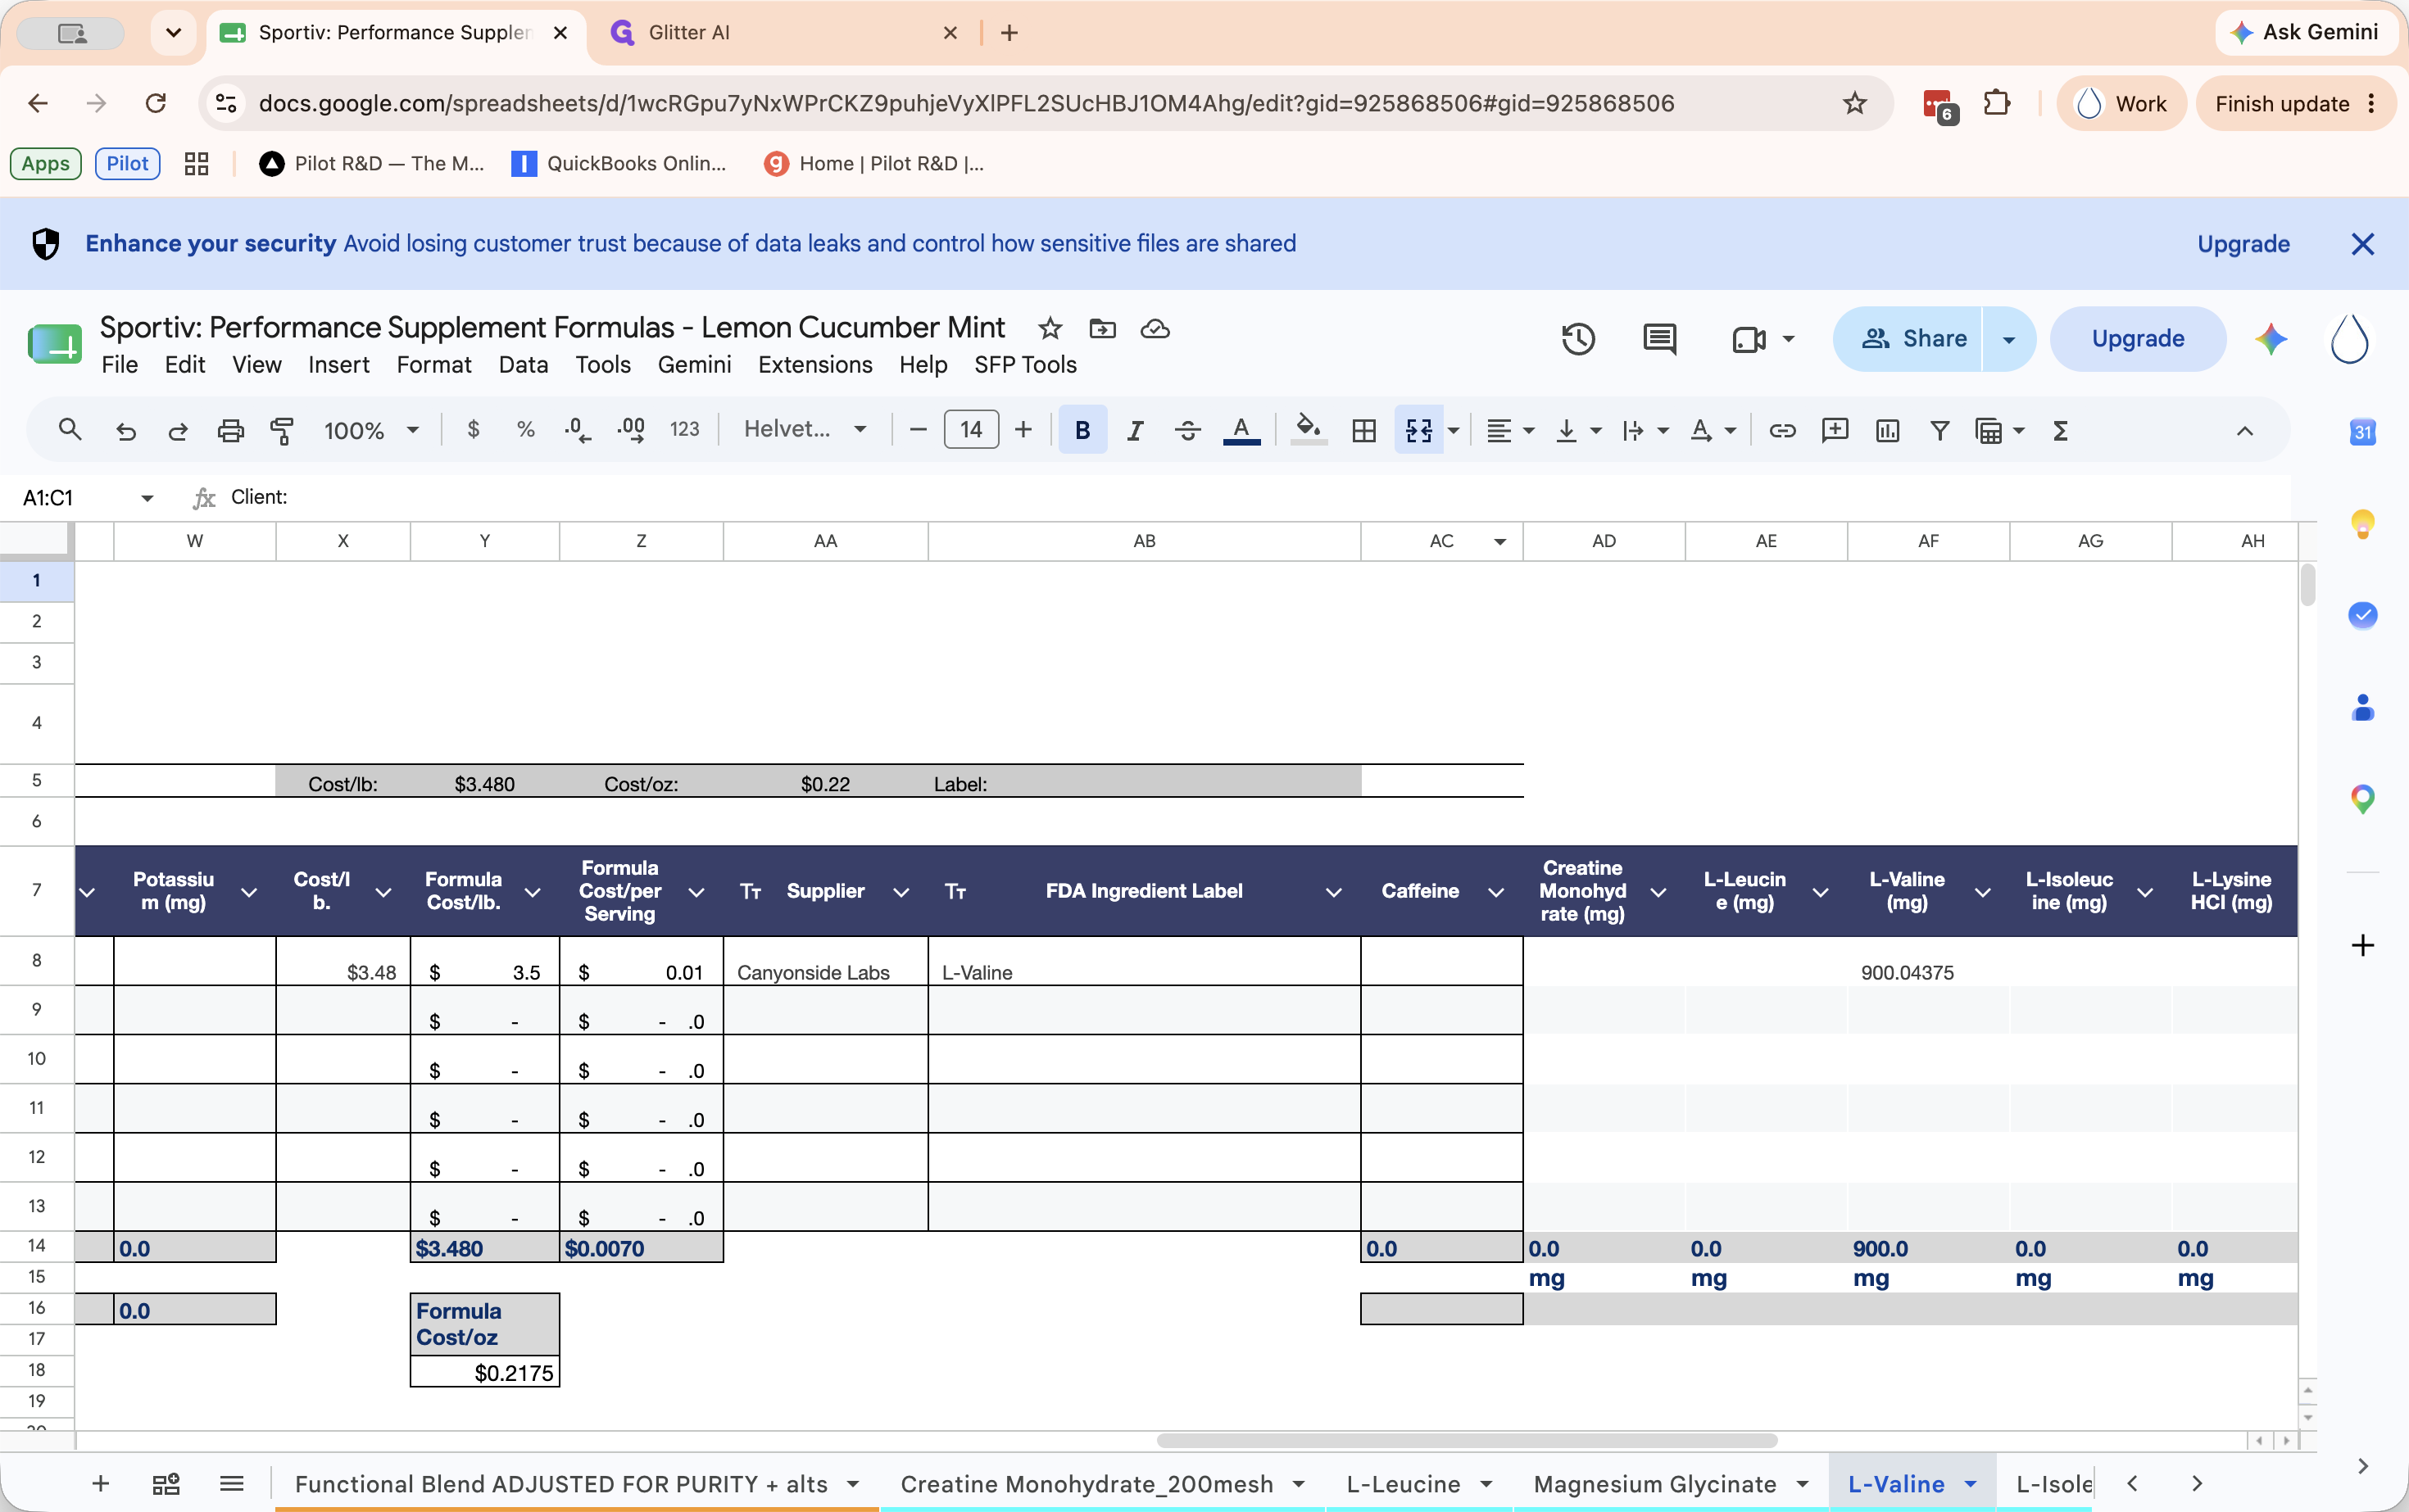Open Google Maps side panel icon
The width and height of the screenshot is (2409, 1512).
2362,798
